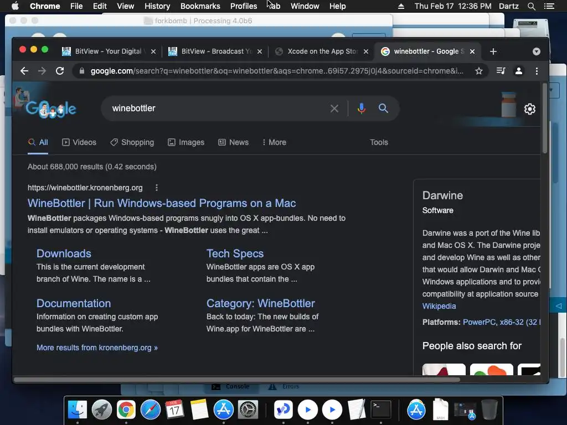Select the Images search filter

pos(186,142)
